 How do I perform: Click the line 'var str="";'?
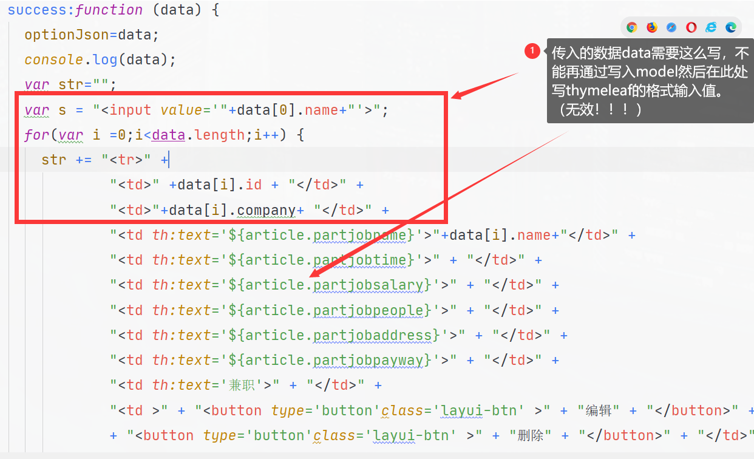click(x=70, y=85)
